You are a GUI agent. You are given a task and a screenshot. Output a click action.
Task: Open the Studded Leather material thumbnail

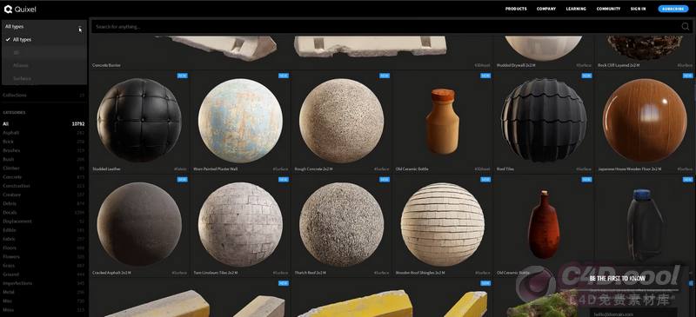[x=139, y=121]
